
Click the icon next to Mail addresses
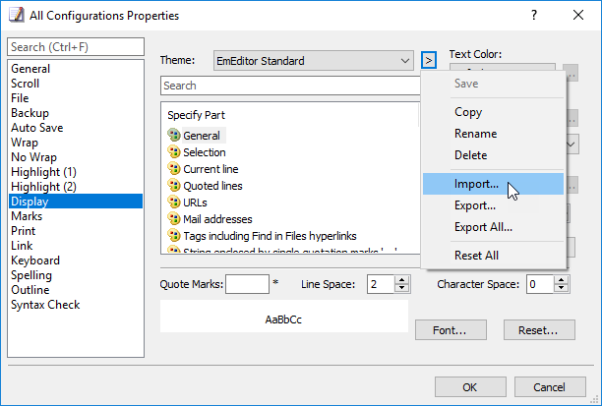[x=174, y=219]
